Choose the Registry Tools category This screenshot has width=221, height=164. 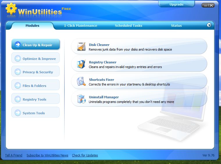point(35,99)
